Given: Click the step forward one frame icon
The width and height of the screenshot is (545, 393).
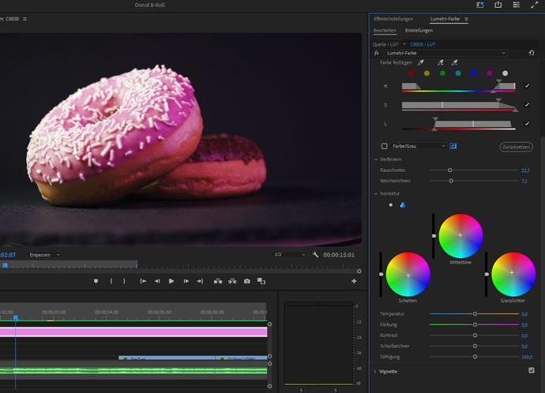Looking at the screenshot, I should pos(186,281).
